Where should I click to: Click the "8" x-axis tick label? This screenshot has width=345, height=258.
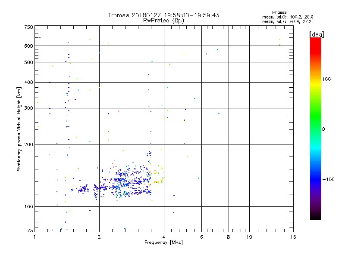coord(229,237)
